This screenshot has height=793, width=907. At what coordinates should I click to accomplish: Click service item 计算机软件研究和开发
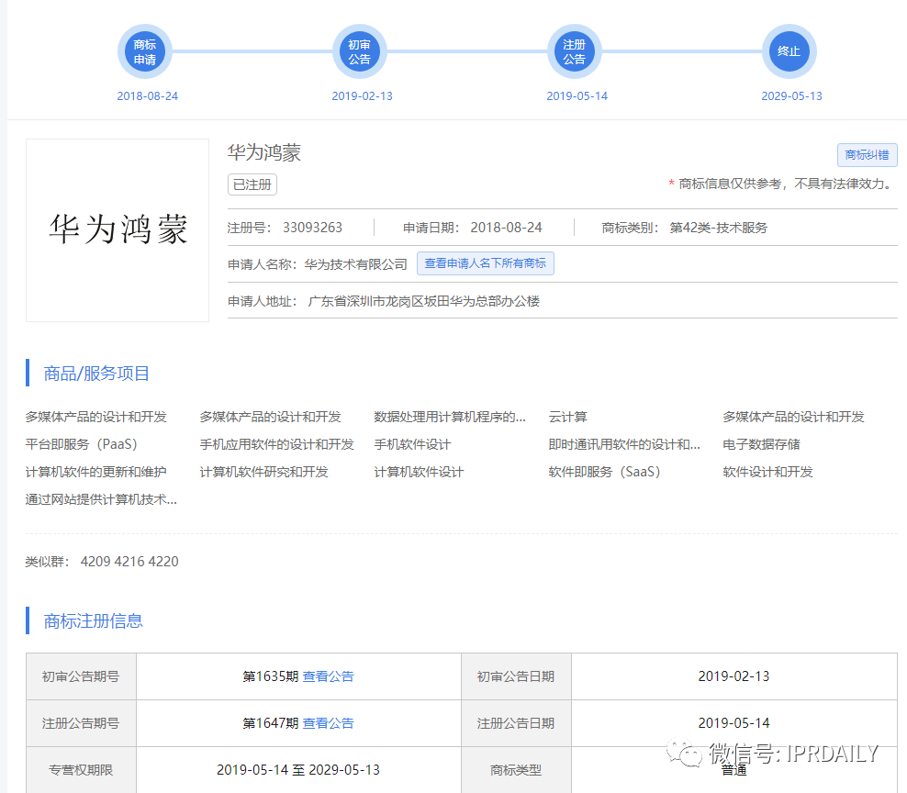[x=263, y=472]
